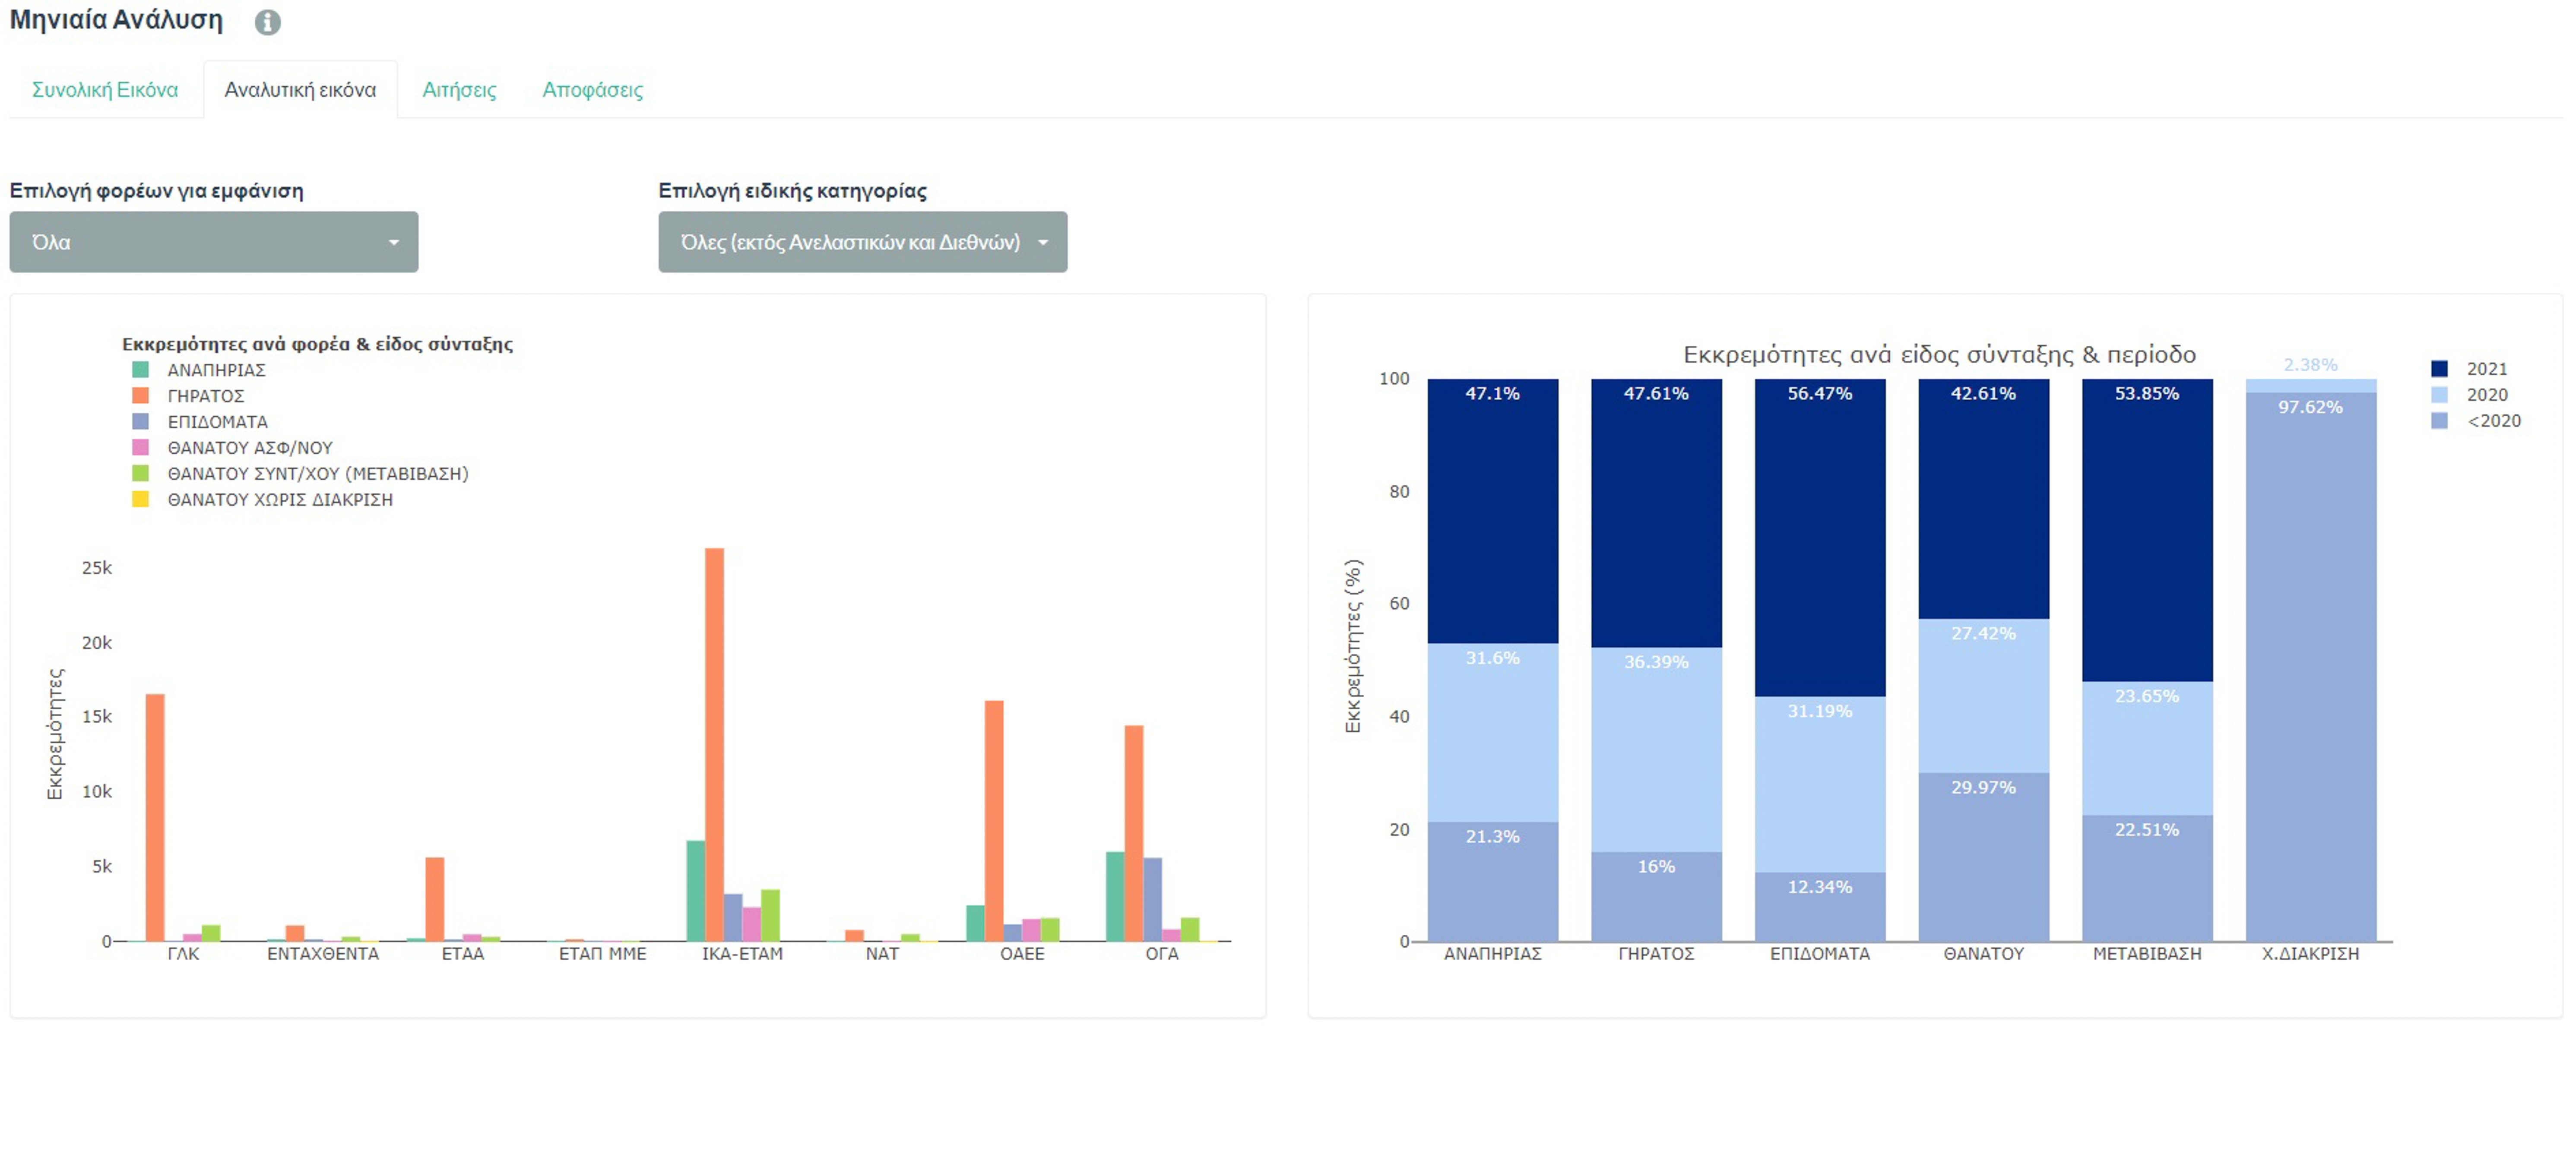The image size is (2576, 1167).
Task: Click the Εκκρεμότητες ανά φορέα & είδος σύνταξης title
Action: [x=317, y=344]
